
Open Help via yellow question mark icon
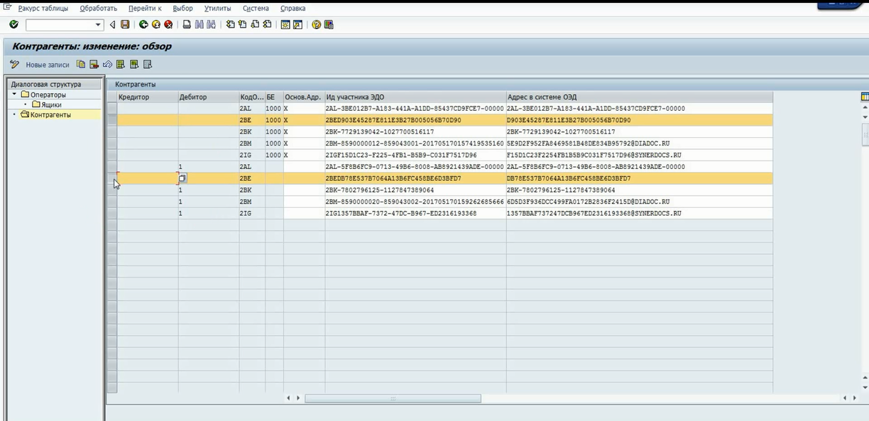[x=316, y=25]
